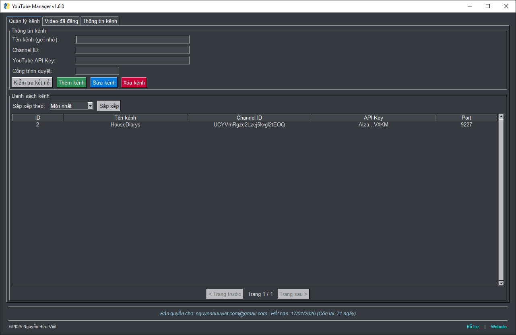Click the green Thêm kênh button
The height and width of the screenshot is (335, 516).
tap(72, 83)
